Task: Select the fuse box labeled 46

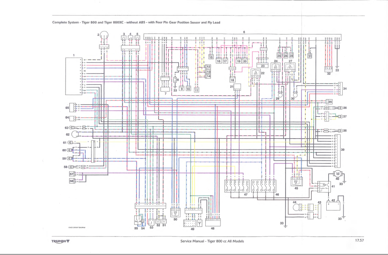Action: pyautogui.click(x=264, y=186)
